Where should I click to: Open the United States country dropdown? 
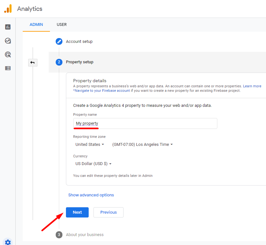[90, 145]
